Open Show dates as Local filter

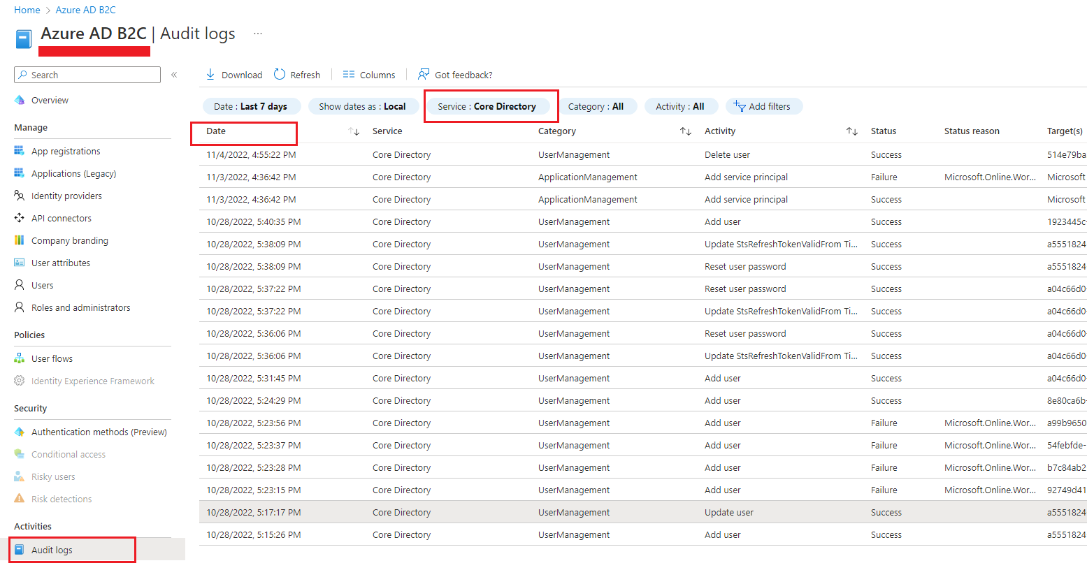click(x=363, y=106)
